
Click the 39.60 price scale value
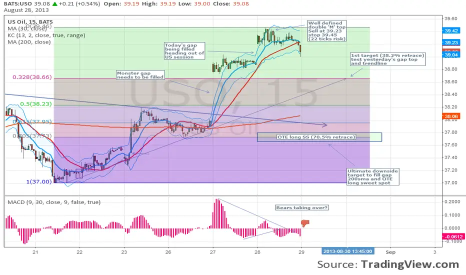point(451,18)
